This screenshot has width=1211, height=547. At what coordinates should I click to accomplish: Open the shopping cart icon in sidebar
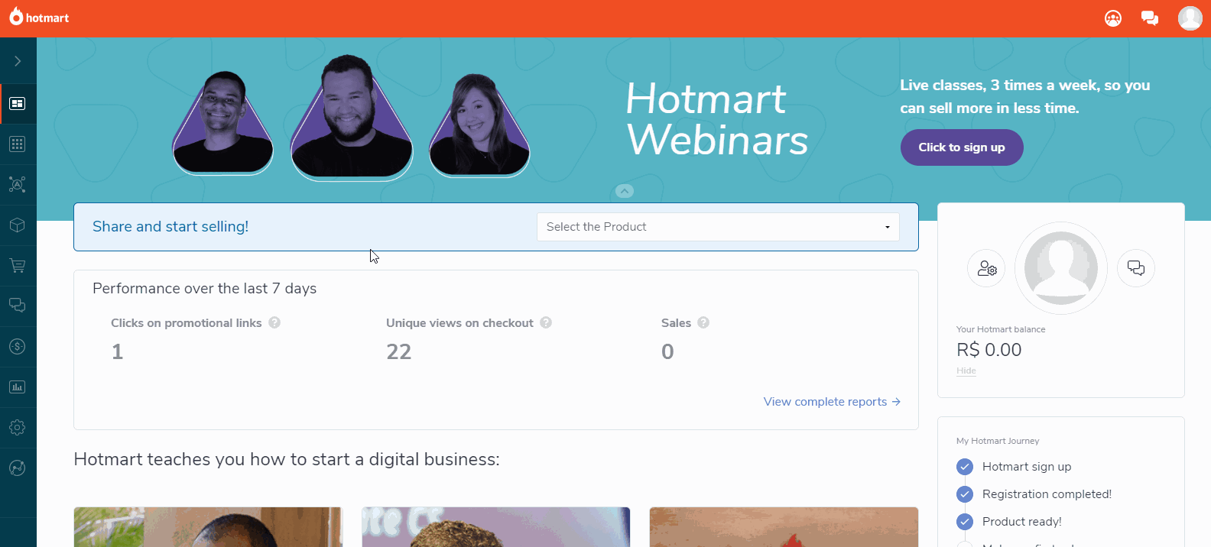[x=18, y=266]
